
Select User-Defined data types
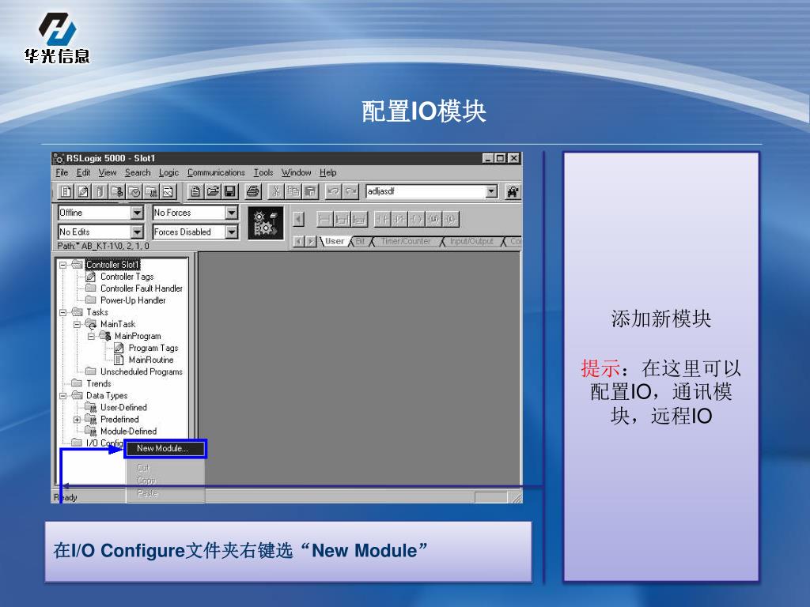click(123, 407)
